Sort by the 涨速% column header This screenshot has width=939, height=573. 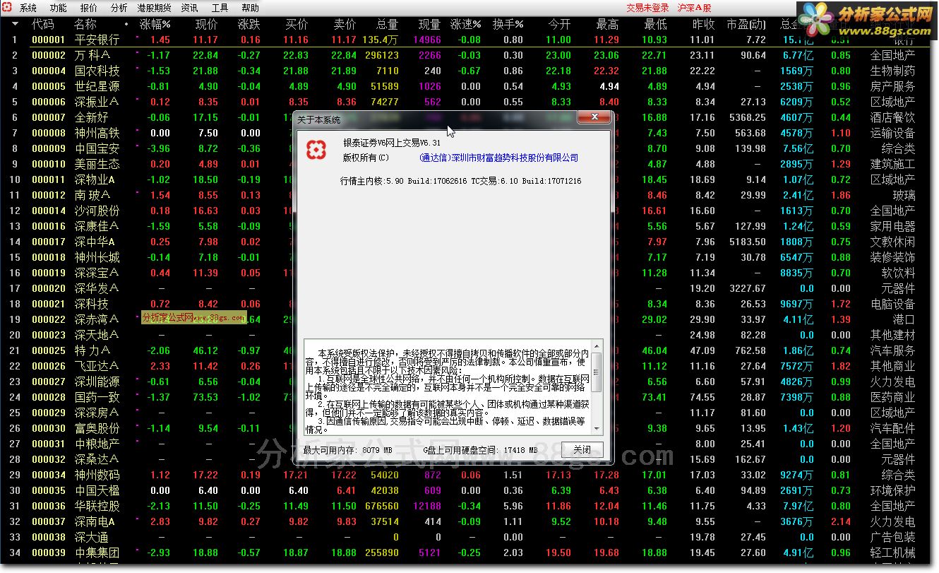pyautogui.click(x=466, y=24)
